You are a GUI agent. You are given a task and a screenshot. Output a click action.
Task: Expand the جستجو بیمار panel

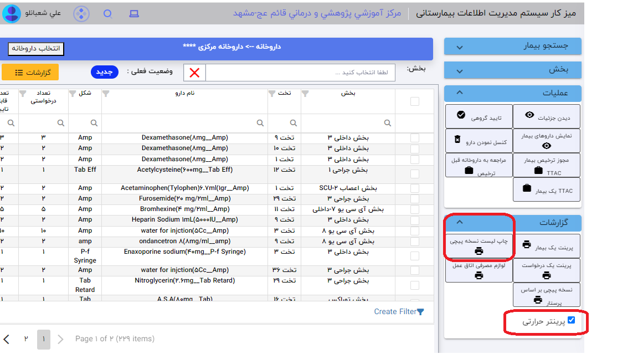[x=512, y=46]
